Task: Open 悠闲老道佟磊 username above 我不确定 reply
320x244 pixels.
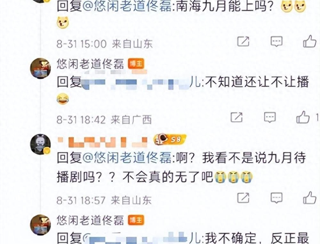Action: [91, 220]
